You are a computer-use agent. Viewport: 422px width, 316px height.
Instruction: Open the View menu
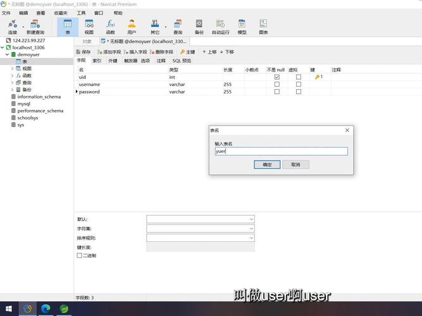point(41,13)
